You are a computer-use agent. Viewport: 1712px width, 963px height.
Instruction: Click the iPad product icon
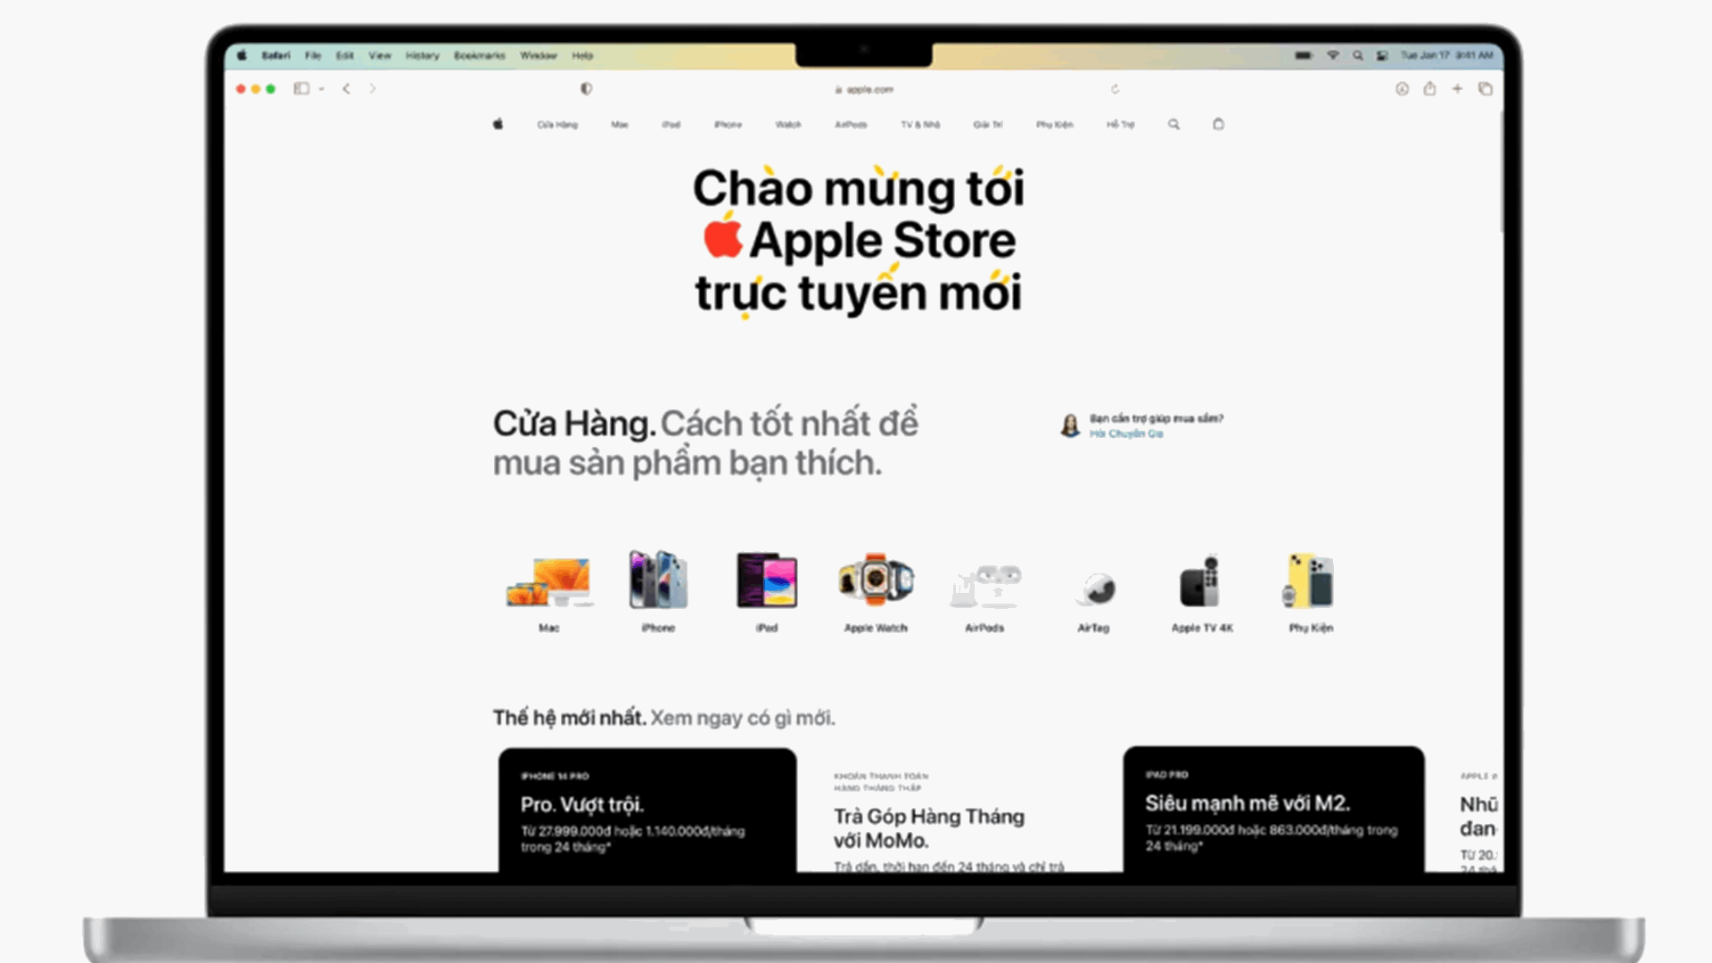pyautogui.click(x=767, y=580)
